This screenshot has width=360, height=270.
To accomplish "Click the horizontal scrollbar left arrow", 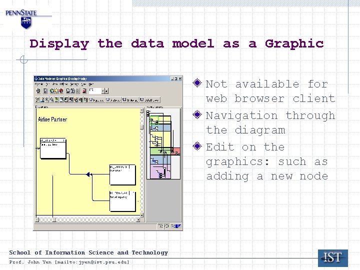I will click(37, 219).
